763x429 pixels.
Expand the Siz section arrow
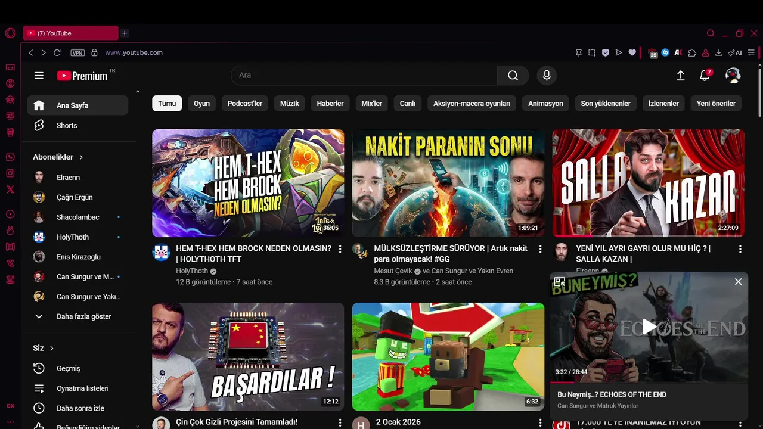(52, 348)
